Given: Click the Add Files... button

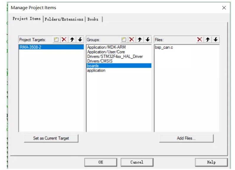Looking at the screenshot, I should [186, 138].
